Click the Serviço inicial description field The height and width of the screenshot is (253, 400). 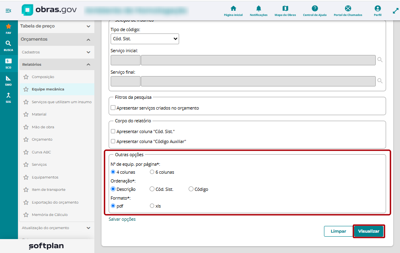tap(258, 60)
